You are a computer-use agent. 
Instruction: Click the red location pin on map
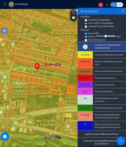(37, 67)
